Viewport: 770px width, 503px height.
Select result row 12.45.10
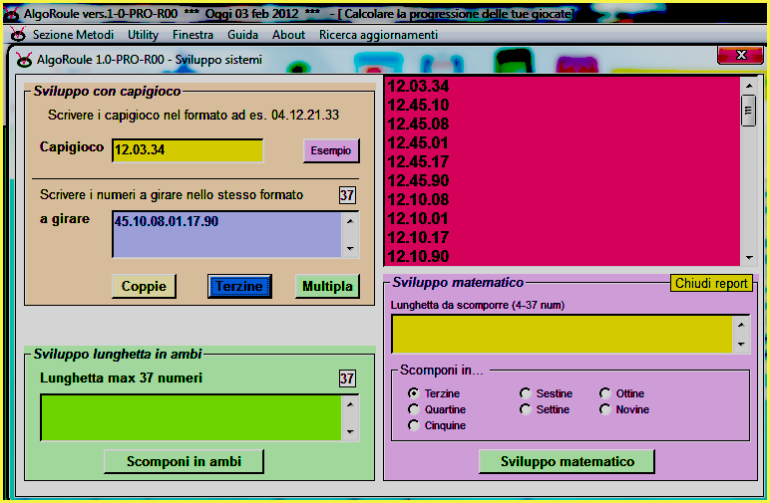[562, 105]
